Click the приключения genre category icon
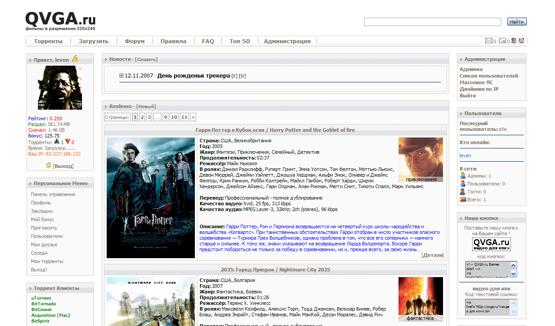 (x=421, y=159)
